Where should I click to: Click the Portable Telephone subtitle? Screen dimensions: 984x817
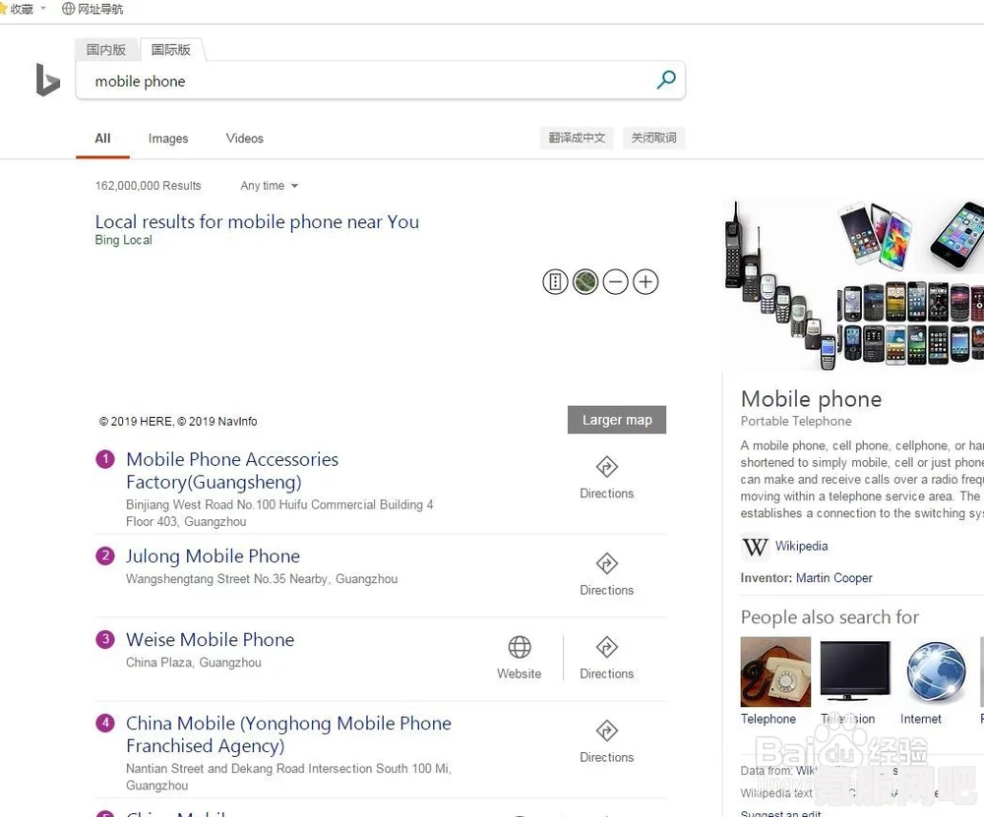796,422
